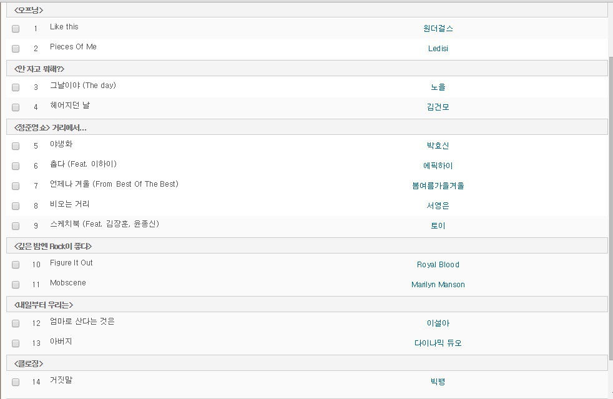Click the 봄여름가을겨울 artist link

pyautogui.click(x=438, y=186)
